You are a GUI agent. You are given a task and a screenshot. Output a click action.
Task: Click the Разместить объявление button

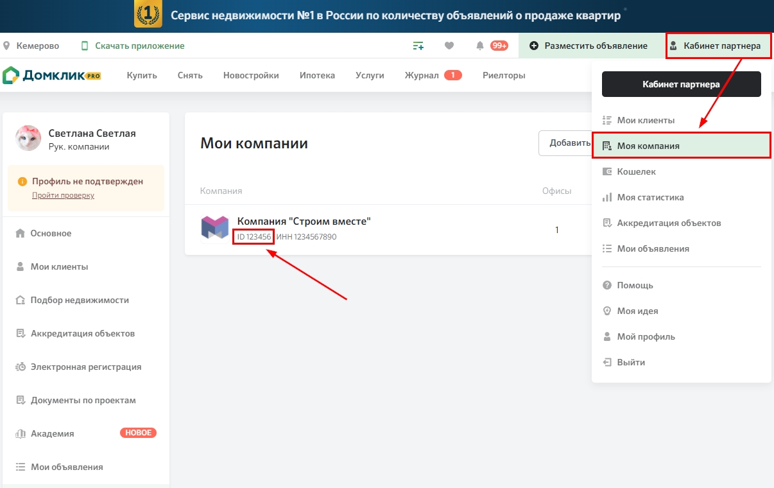point(589,46)
